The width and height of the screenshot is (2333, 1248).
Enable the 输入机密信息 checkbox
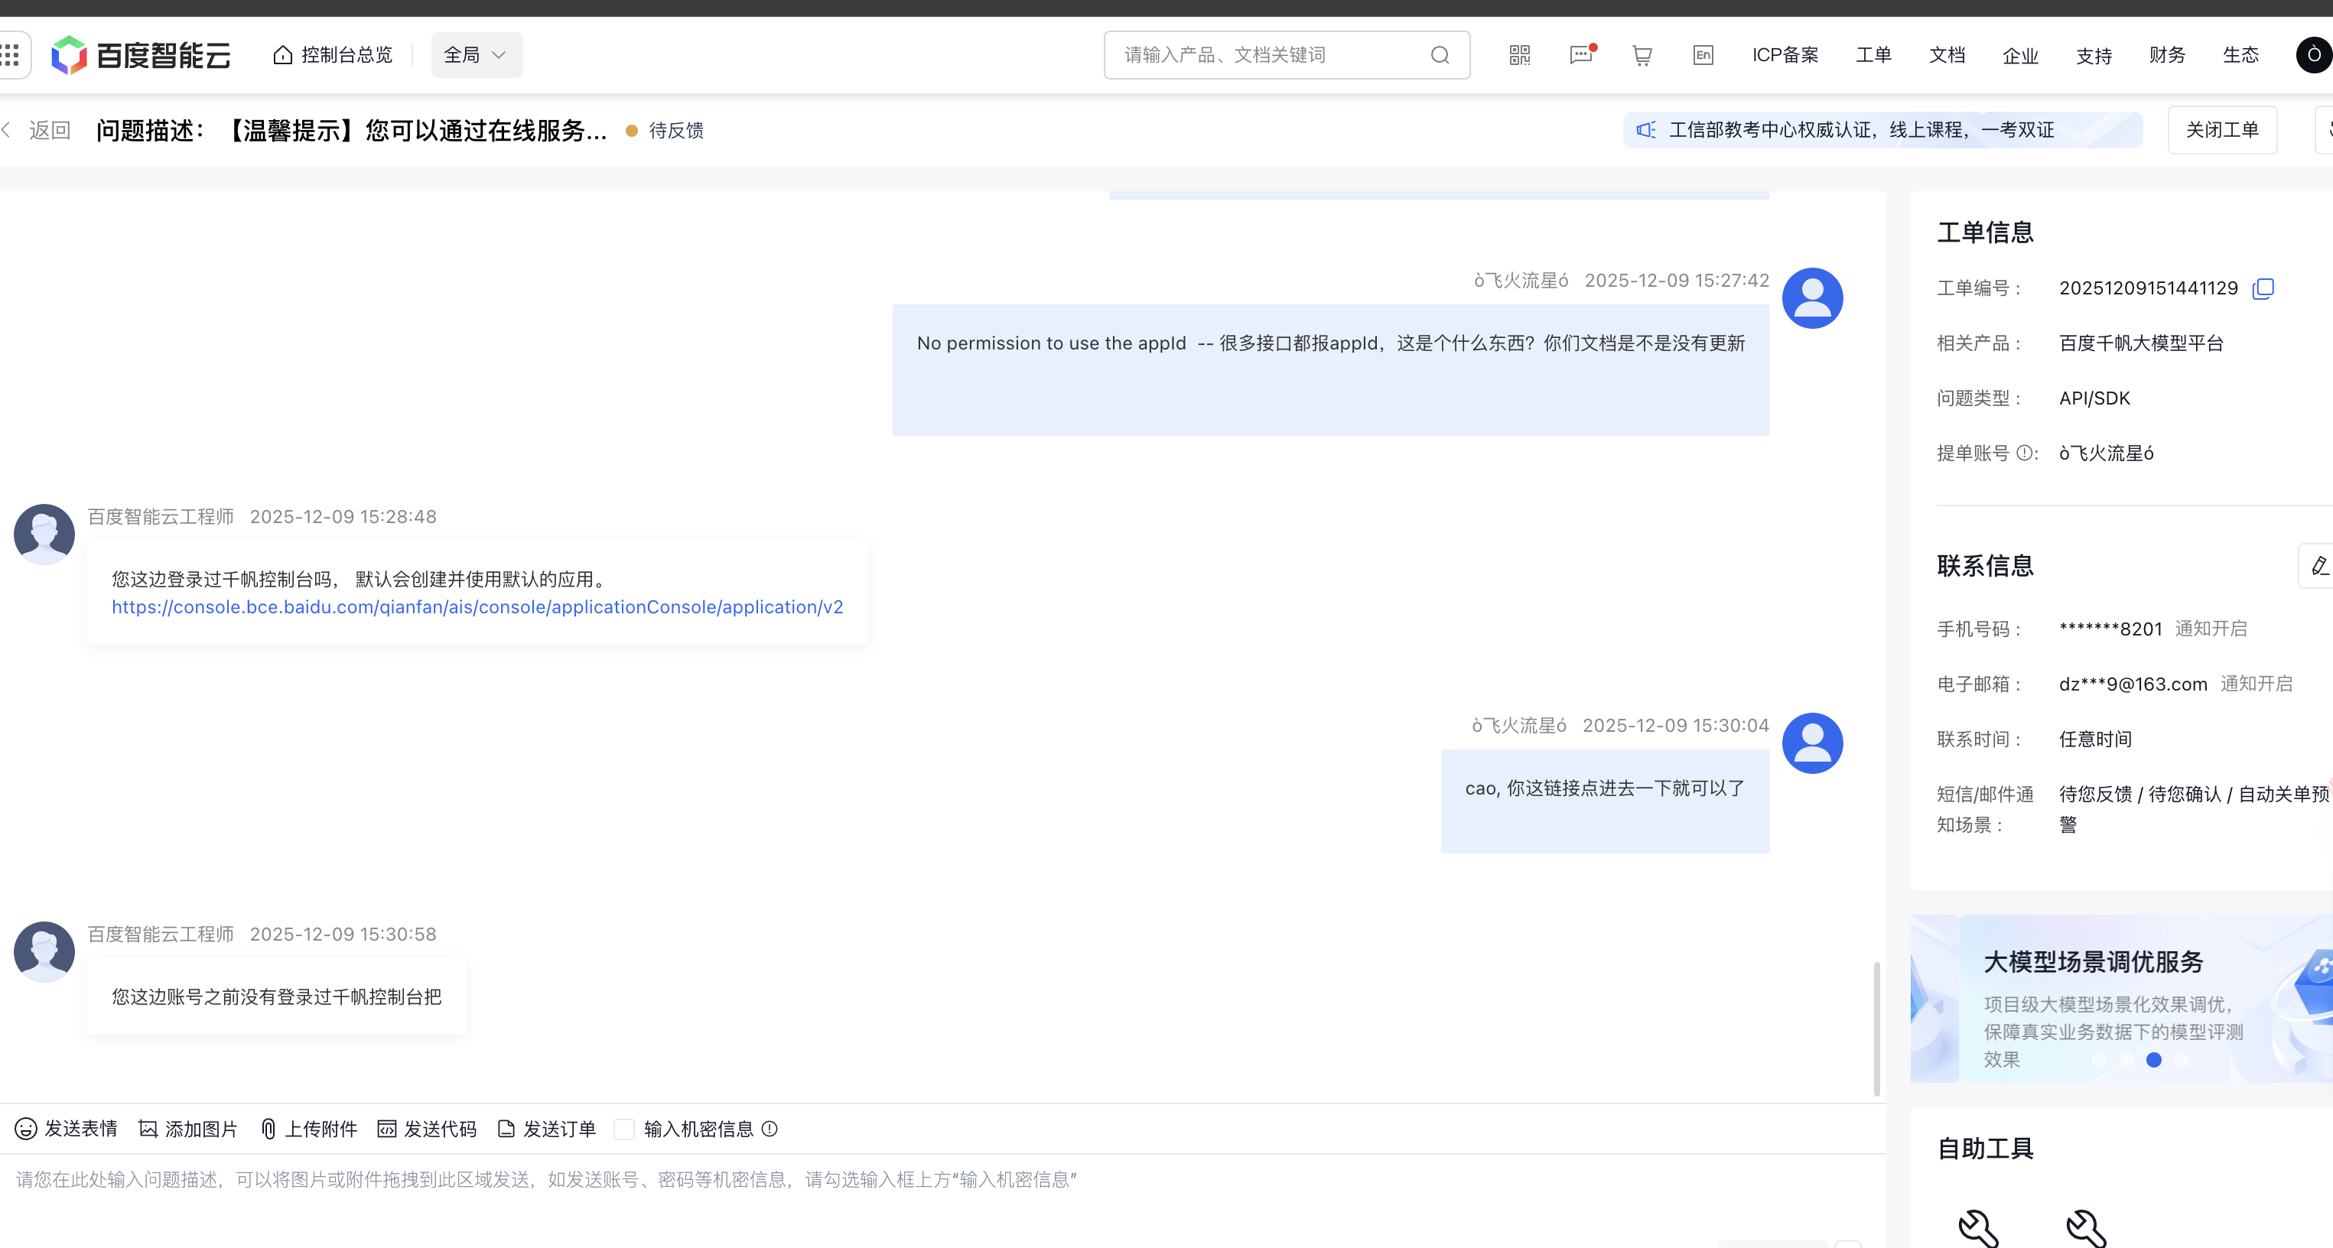(624, 1129)
